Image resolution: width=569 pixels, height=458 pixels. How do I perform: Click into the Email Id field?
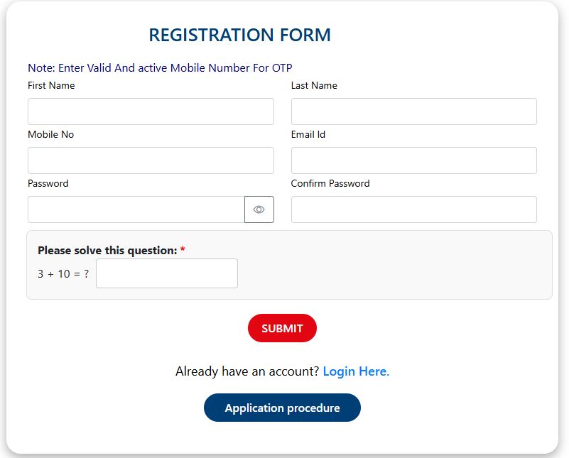pos(413,160)
